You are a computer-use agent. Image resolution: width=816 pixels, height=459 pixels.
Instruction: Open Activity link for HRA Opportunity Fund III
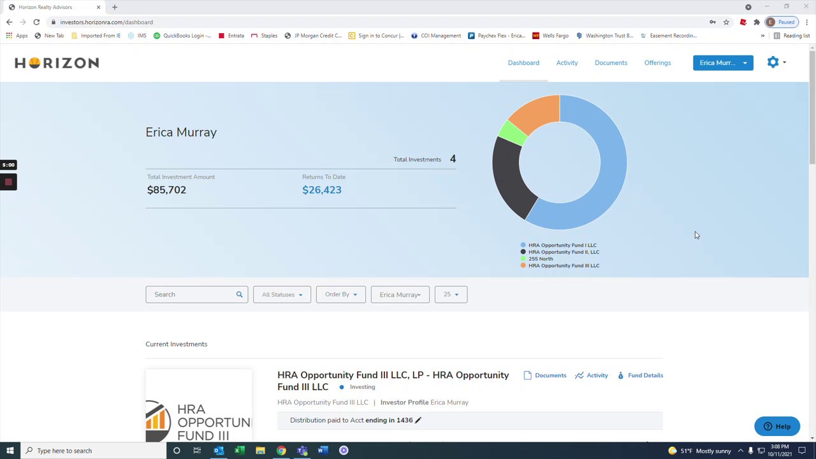(x=592, y=375)
